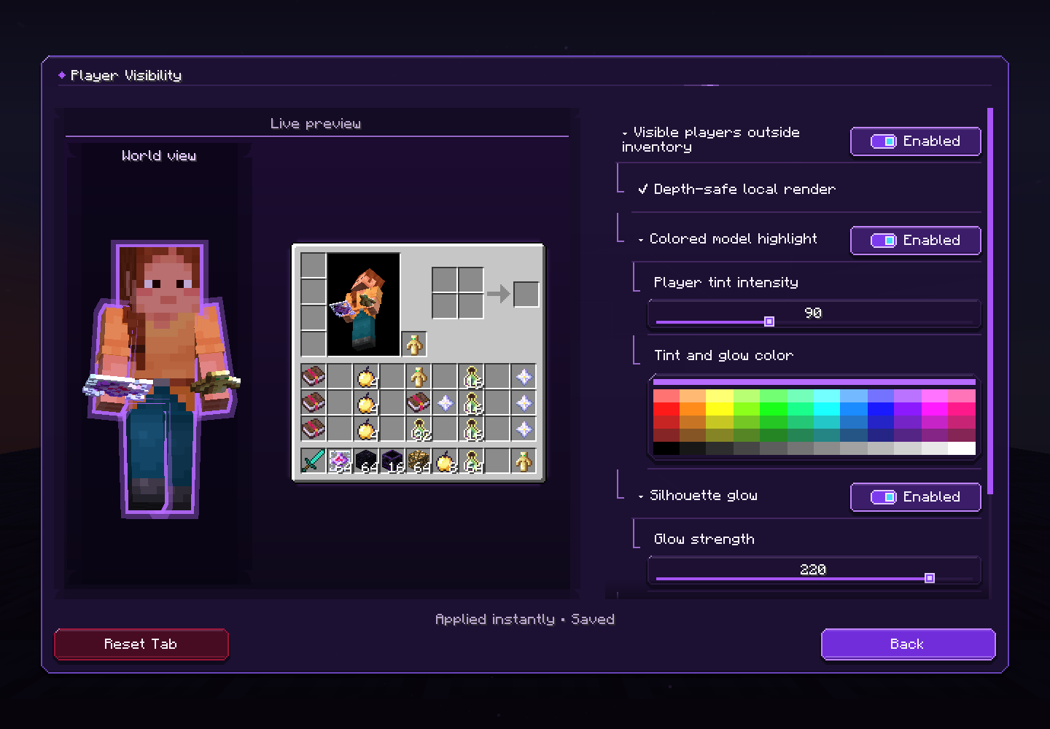This screenshot has width=1050, height=729.
Task: Open the Player Visibility tab header
Action: click(126, 75)
